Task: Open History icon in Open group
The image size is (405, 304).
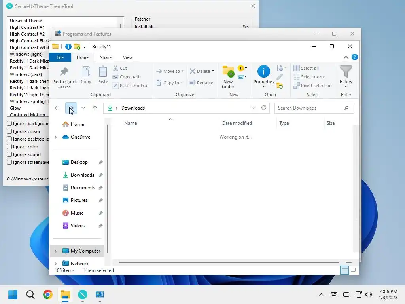Action: click(x=280, y=85)
